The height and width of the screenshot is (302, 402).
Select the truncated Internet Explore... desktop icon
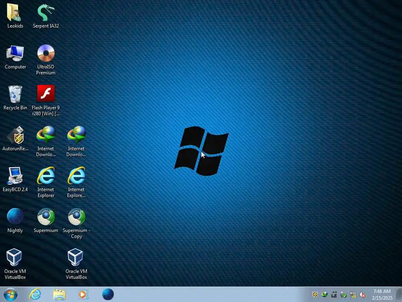[76, 182]
